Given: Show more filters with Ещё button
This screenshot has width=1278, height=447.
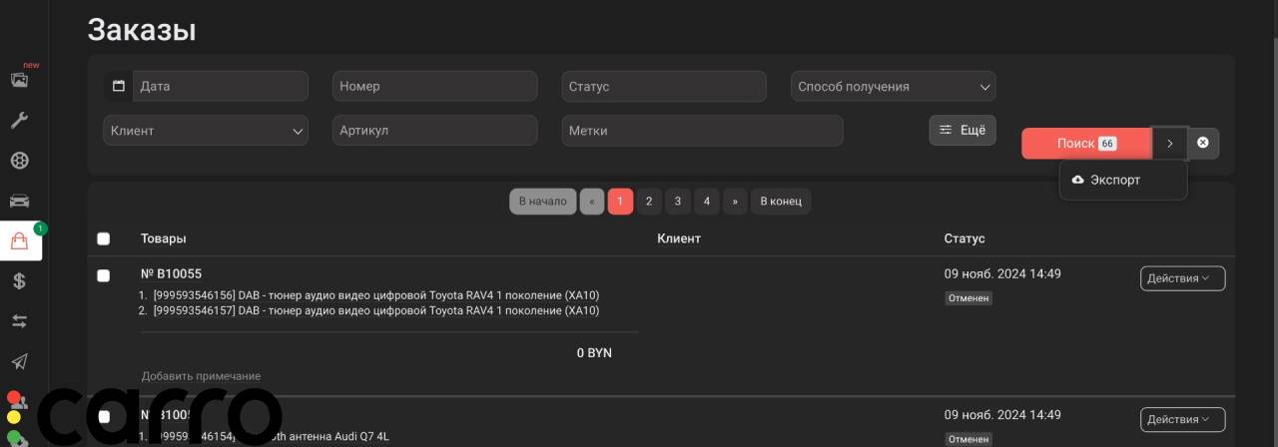Looking at the screenshot, I should (x=962, y=130).
